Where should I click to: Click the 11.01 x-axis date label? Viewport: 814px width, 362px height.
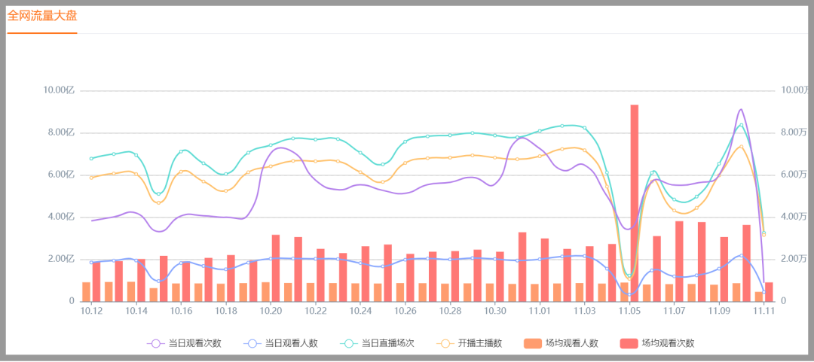coord(540,311)
